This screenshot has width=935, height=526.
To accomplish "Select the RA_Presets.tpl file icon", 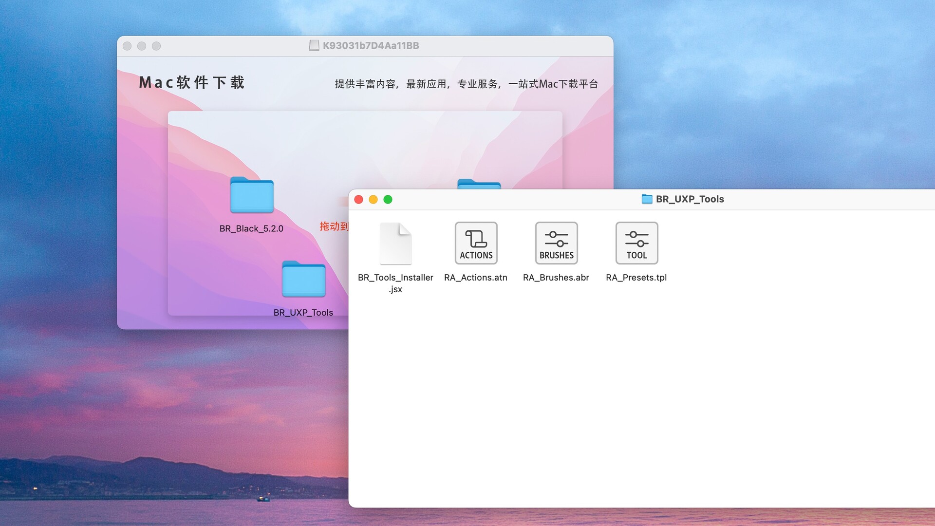I will point(636,243).
